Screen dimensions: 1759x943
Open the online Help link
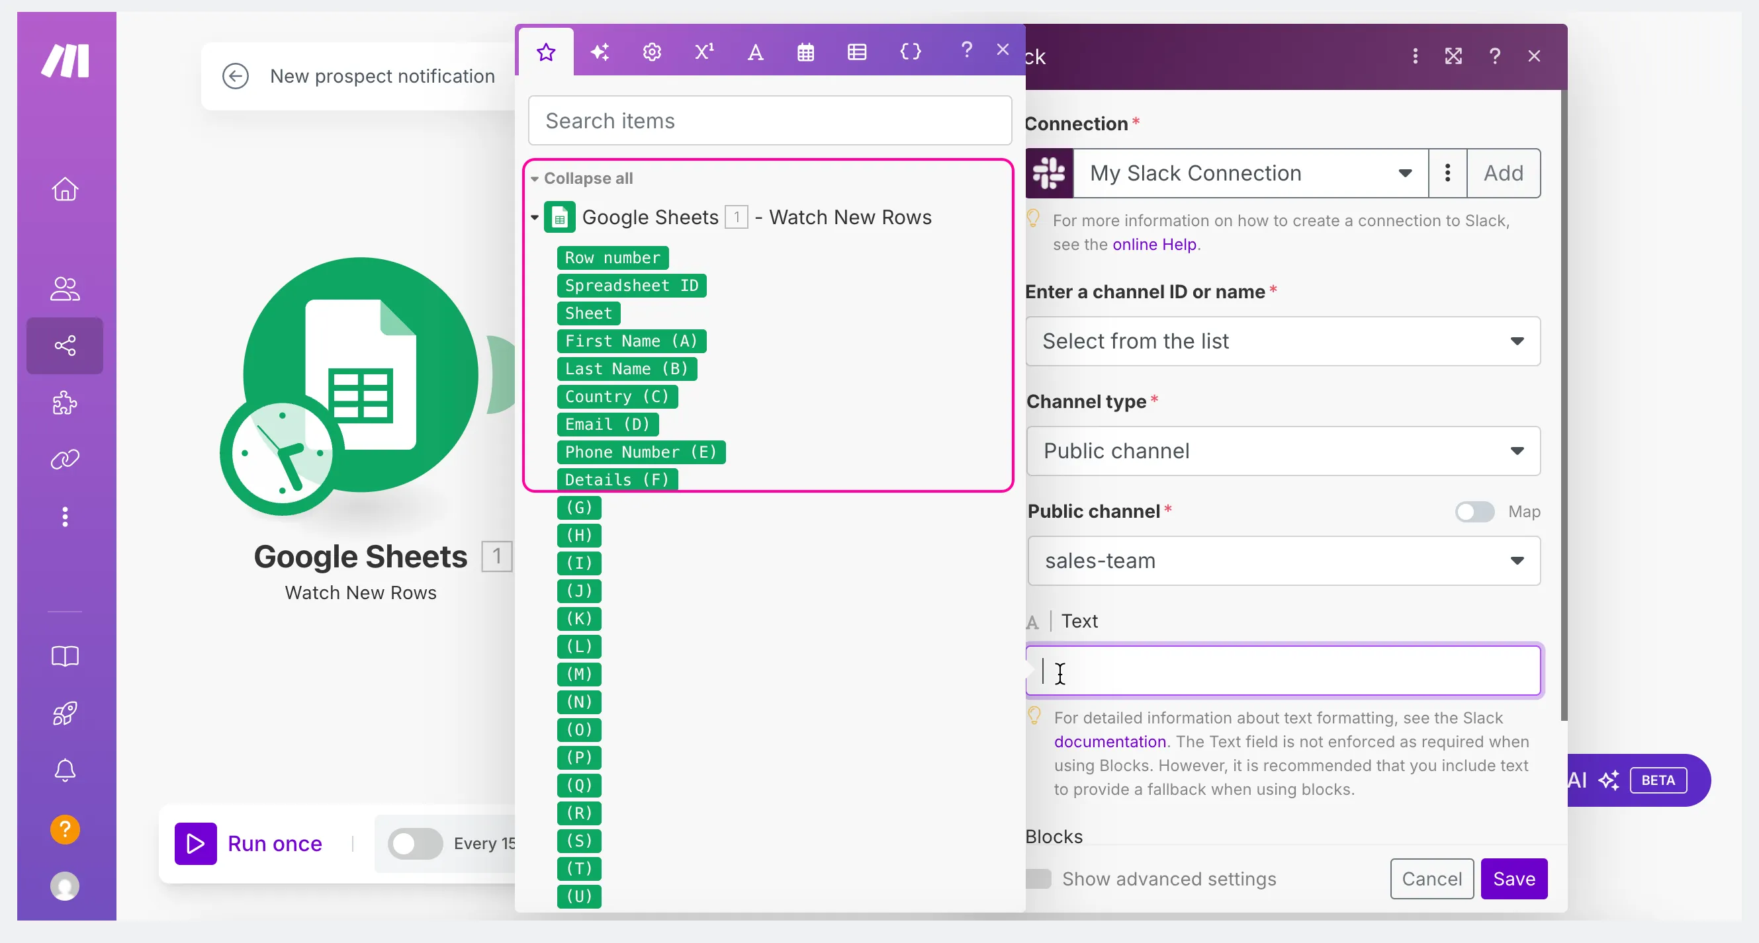[x=1154, y=244]
